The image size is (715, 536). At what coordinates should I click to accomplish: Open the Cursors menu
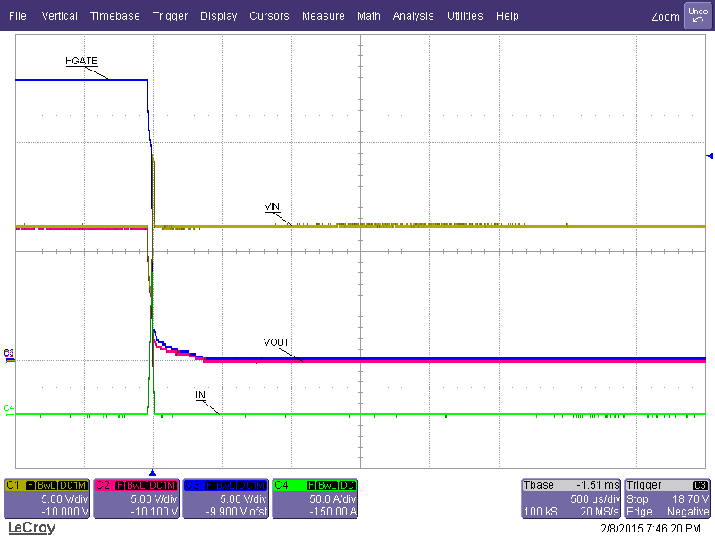(269, 16)
